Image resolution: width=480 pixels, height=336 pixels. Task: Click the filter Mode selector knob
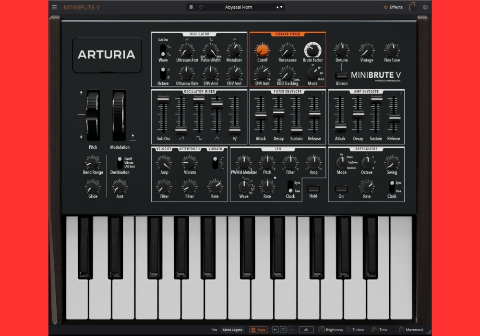(x=312, y=73)
